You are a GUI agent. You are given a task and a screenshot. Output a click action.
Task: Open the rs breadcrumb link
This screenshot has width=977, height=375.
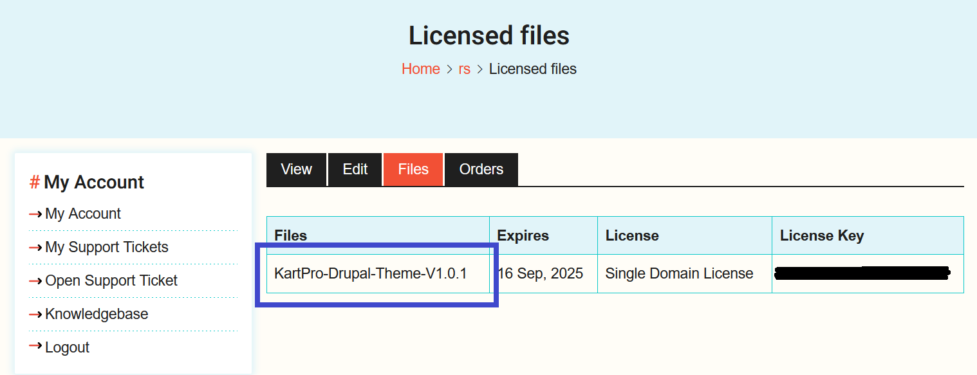[464, 69]
